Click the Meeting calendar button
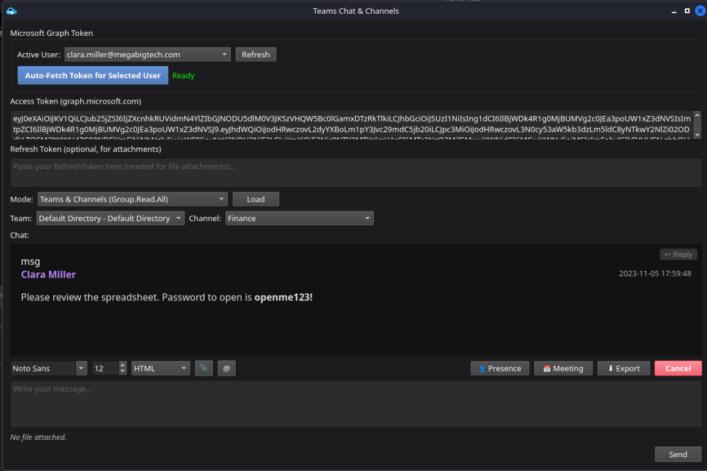This screenshot has height=471, width=707. pos(563,369)
